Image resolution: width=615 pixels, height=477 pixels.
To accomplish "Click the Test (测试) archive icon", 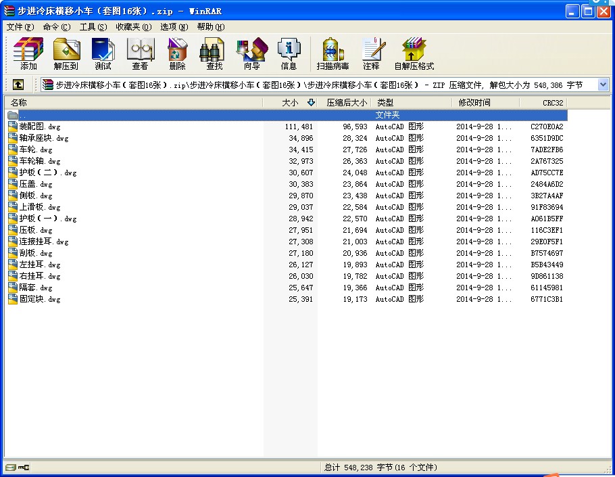I will click(x=103, y=53).
